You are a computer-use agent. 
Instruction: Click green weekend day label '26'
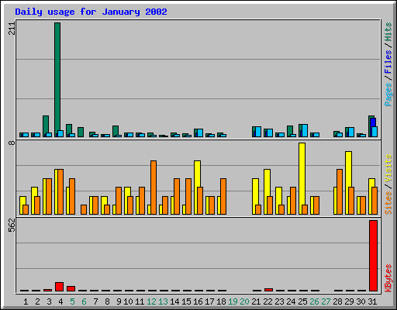click(x=314, y=301)
